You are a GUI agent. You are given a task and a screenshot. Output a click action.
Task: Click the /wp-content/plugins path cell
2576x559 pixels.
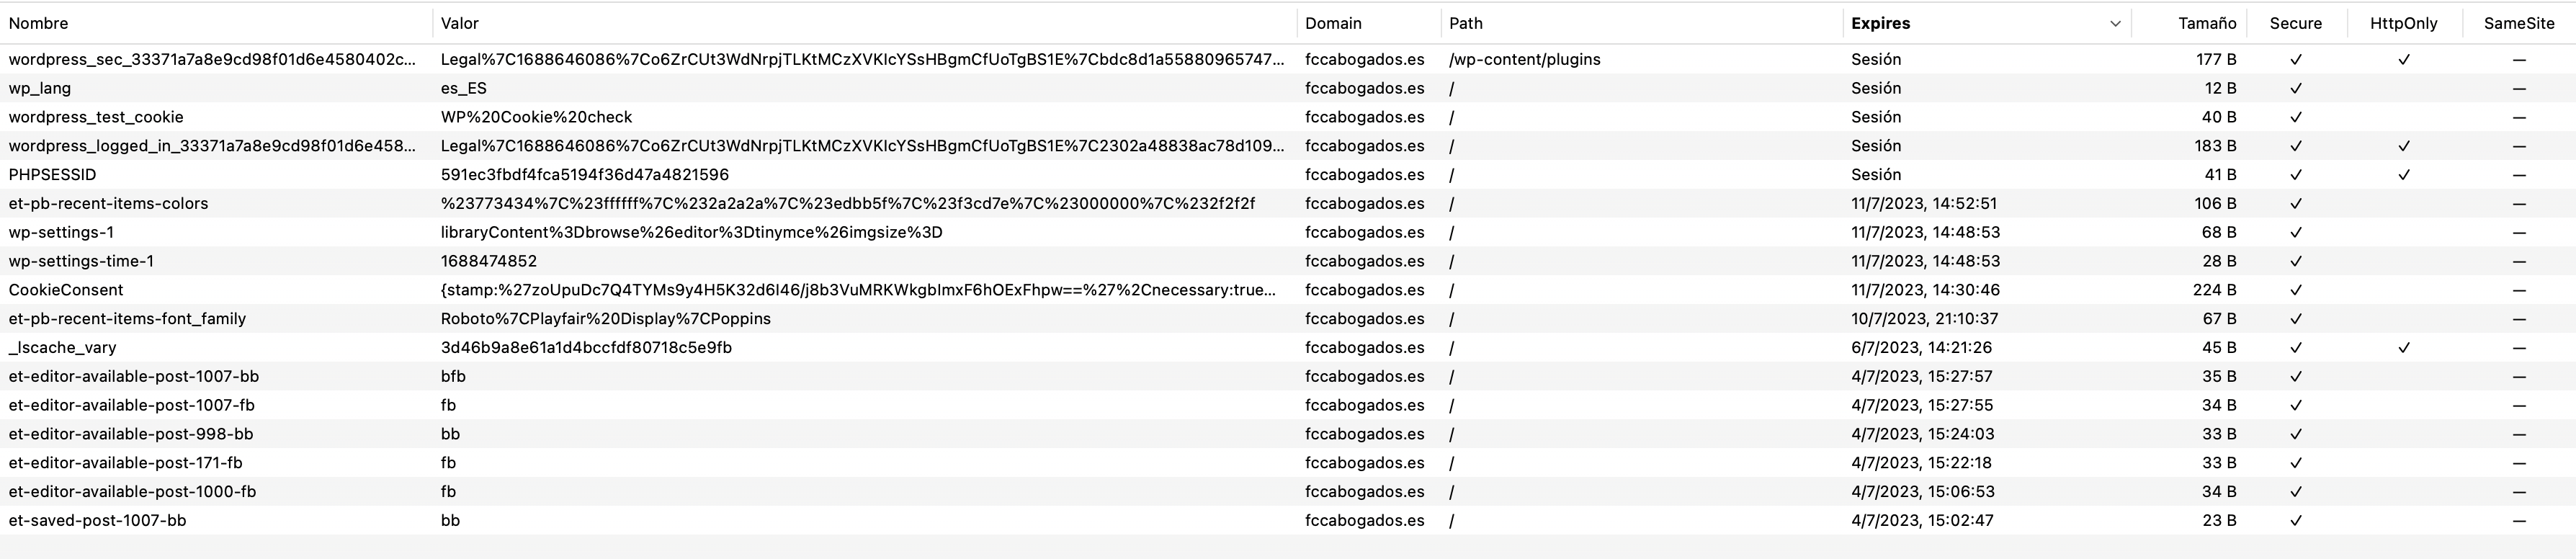[x=1524, y=60]
